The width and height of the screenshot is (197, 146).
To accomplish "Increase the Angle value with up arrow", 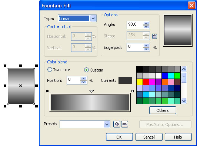I will click(x=146, y=23).
